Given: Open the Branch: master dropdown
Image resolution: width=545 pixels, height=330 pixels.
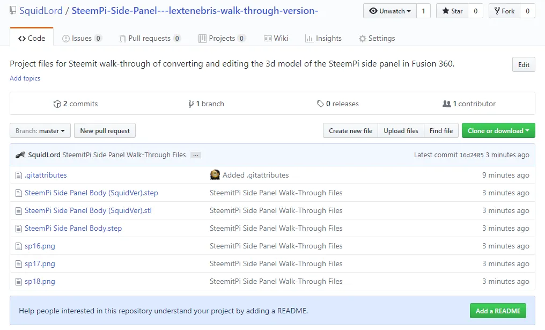Looking at the screenshot, I should 40,131.
